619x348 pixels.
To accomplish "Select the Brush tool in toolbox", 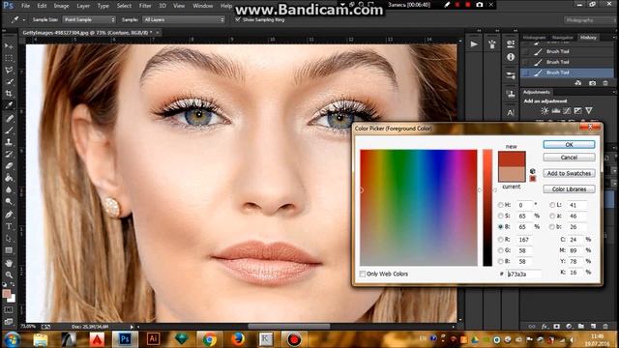I will tap(9, 130).
